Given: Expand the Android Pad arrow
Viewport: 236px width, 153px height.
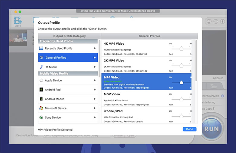Looking at the screenshot, I should point(95,90).
